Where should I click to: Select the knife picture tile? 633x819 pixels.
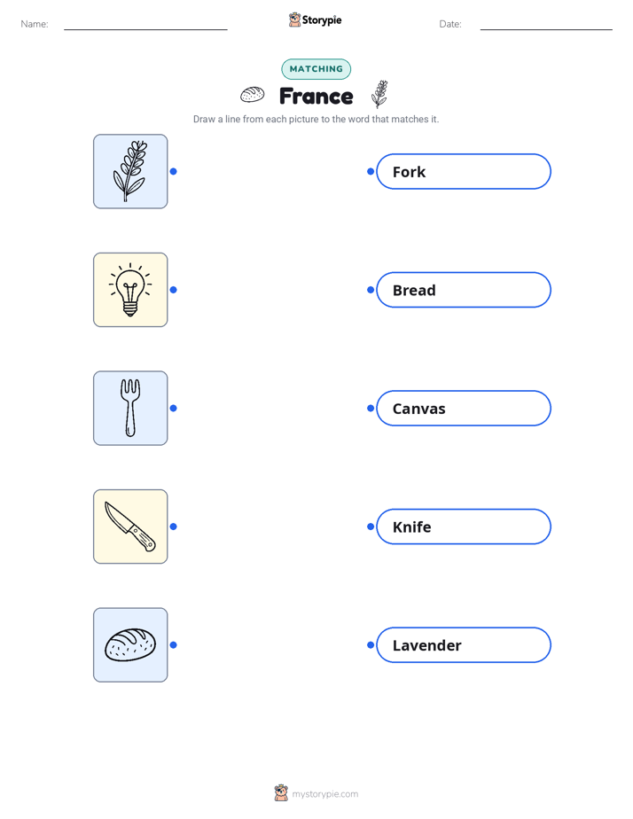point(130,526)
